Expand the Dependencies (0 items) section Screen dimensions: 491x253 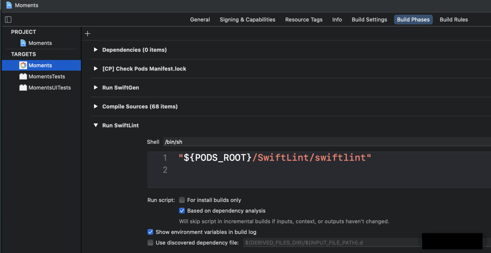[95, 50]
